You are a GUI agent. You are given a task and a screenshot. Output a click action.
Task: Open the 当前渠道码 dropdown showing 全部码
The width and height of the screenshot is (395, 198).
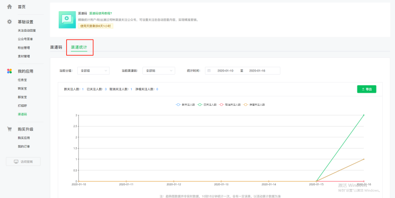pyautogui.click(x=159, y=71)
